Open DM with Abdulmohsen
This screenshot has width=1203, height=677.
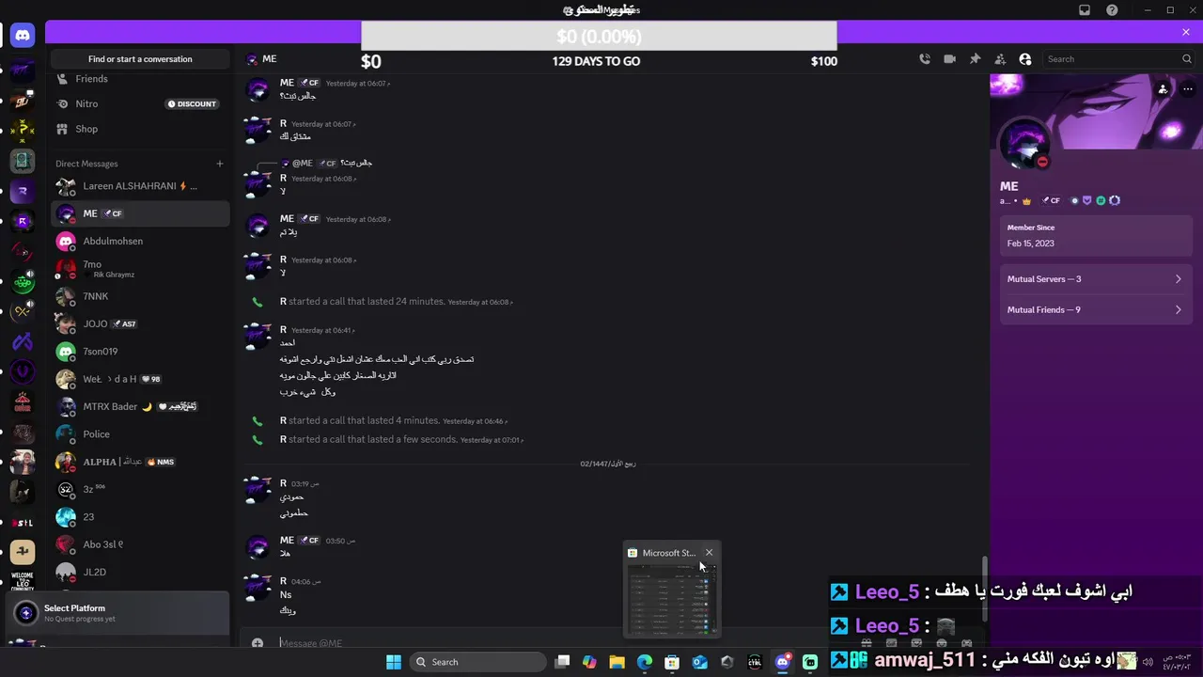(x=140, y=242)
